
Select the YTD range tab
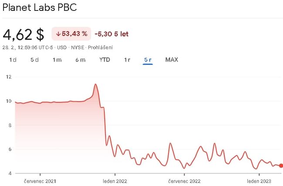104,60
